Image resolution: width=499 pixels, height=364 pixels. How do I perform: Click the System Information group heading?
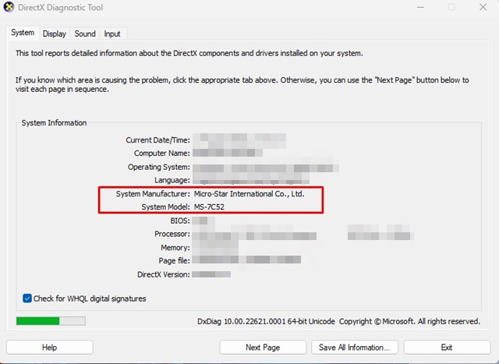point(54,123)
